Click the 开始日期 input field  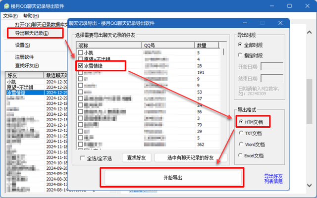(272, 66)
